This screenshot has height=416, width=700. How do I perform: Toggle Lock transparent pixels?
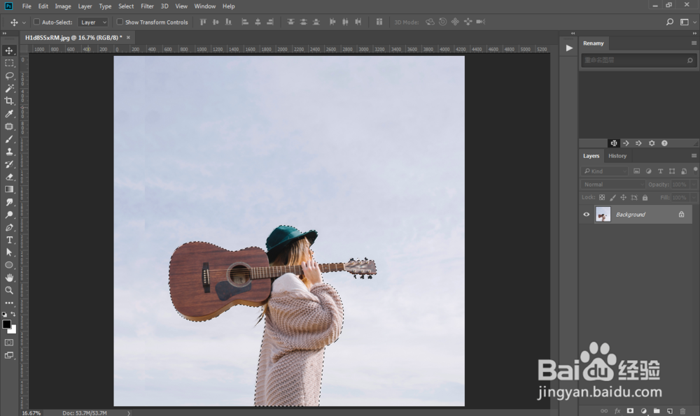point(602,198)
